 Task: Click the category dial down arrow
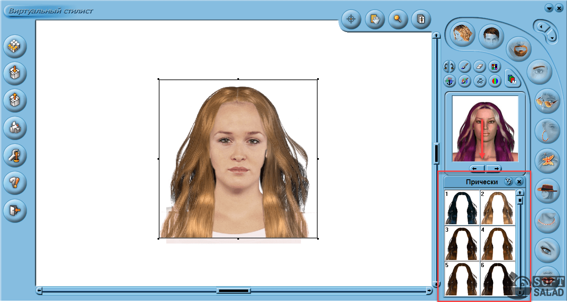552,37
